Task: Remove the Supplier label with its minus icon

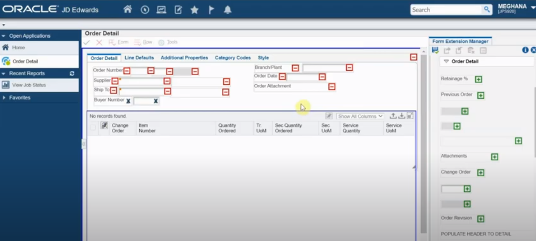Action: 115,81
